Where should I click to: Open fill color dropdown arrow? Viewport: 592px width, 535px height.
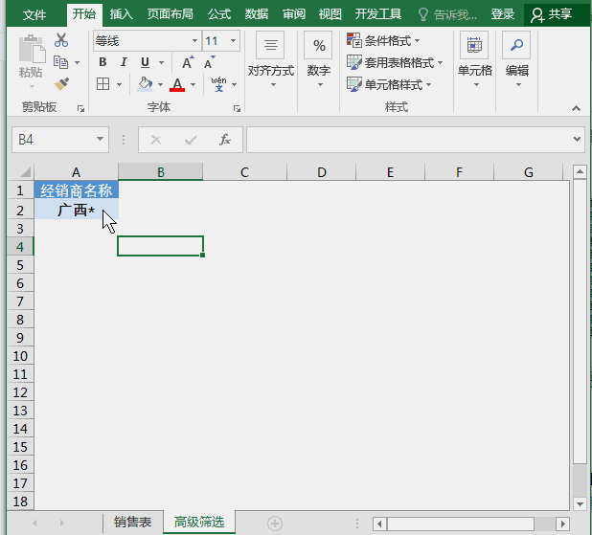(161, 84)
